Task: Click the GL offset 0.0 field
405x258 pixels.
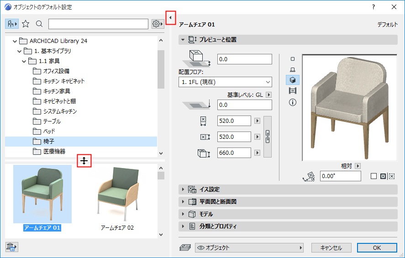Action: click(x=245, y=105)
